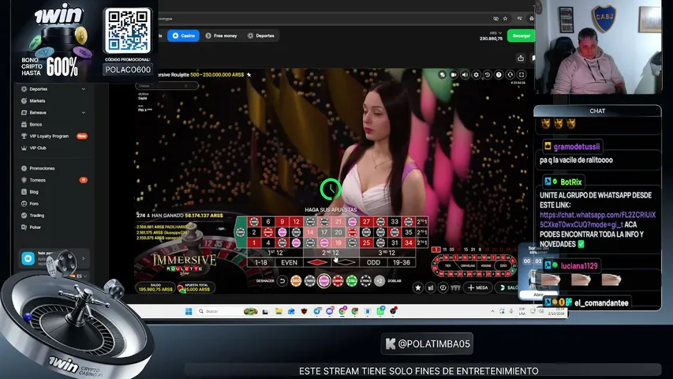673x379 pixels.
Task: Select the black 100k chip
Action: (x=365, y=281)
